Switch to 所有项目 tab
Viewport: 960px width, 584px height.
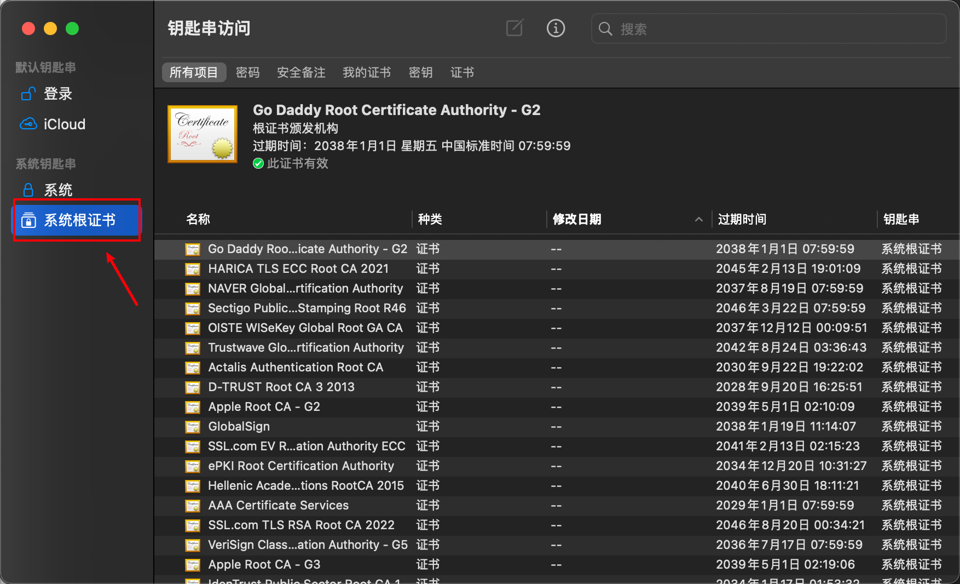(194, 72)
